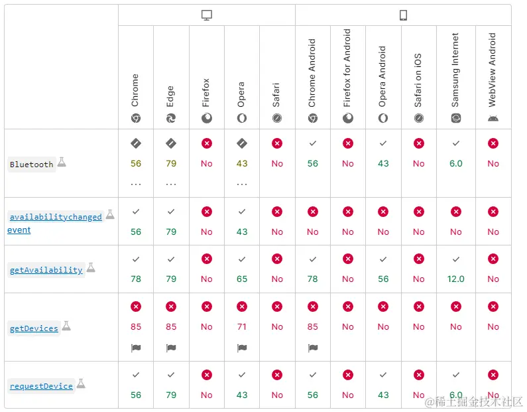Click the flag icon under Chrome getDevices
This screenshot has width=527, height=412.
[136, 348]
